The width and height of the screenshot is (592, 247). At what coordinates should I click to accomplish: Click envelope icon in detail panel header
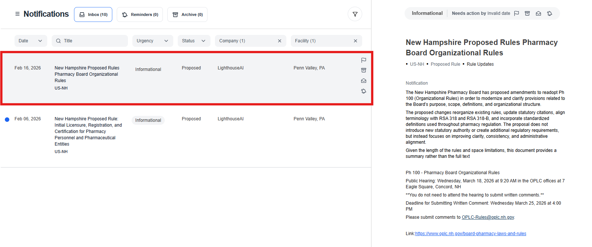coord(538,13)
